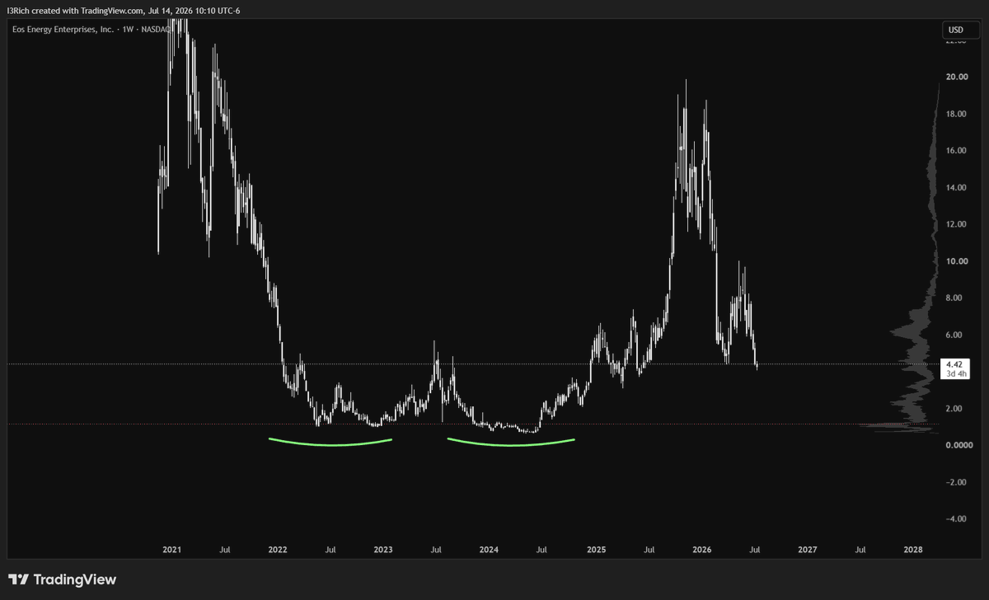Click the -4.00 price axis label
The width and height of the screenshot is (989, 600).
[956, 519]
